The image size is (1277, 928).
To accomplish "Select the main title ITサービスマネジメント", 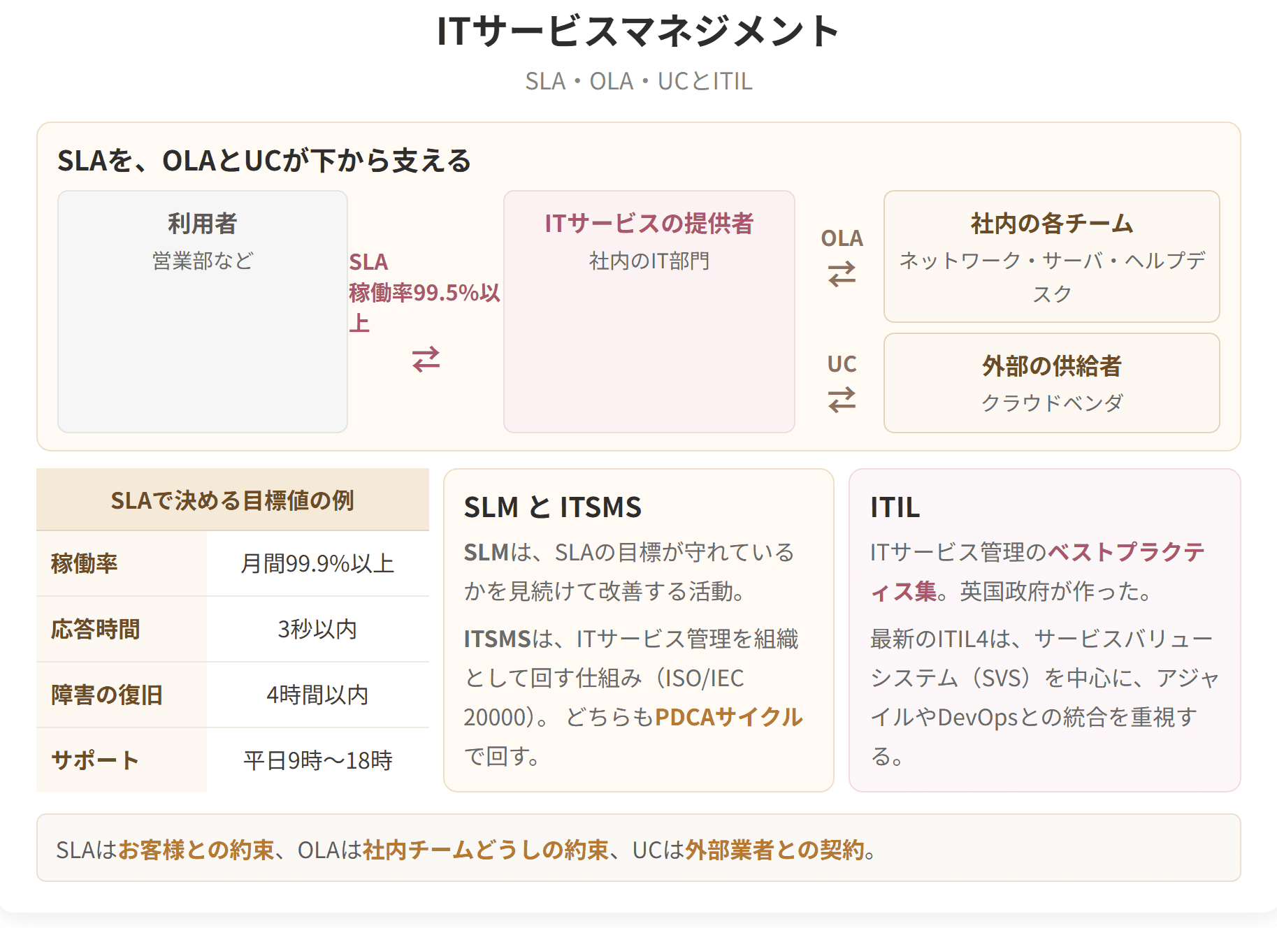I will click(x=638, y=31).
